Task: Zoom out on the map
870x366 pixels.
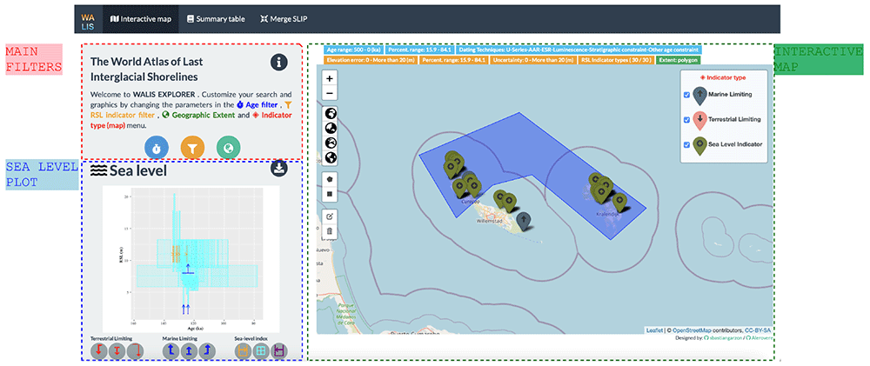Action: point(330,93)
